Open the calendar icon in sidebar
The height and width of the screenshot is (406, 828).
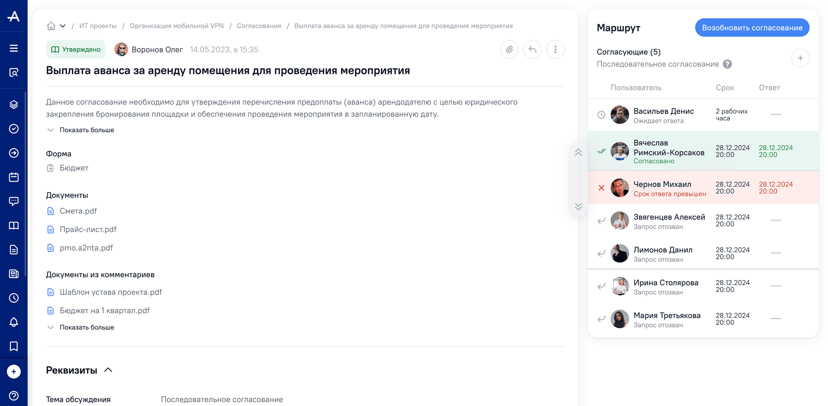point(13,177)
